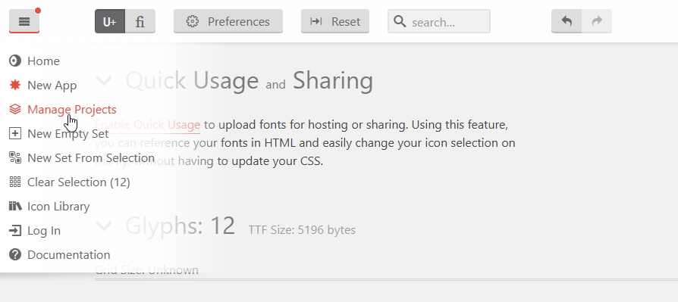Image resolution: width=678 pixels, height=302 pixels.
Task: Click the Enable Quick Usage link
Action: [147, 125]
